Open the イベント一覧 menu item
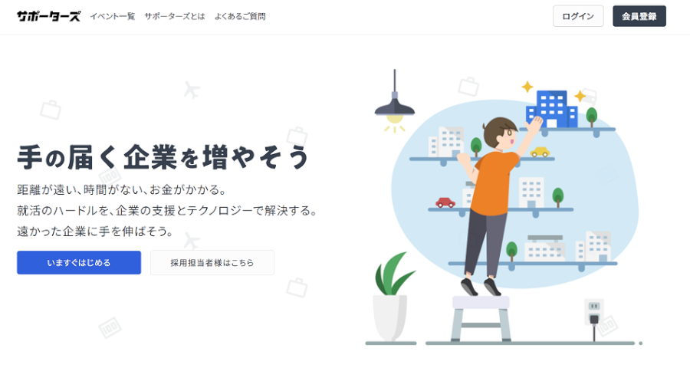The width and height of the screenshot is (690, 368). coord(112,16)
